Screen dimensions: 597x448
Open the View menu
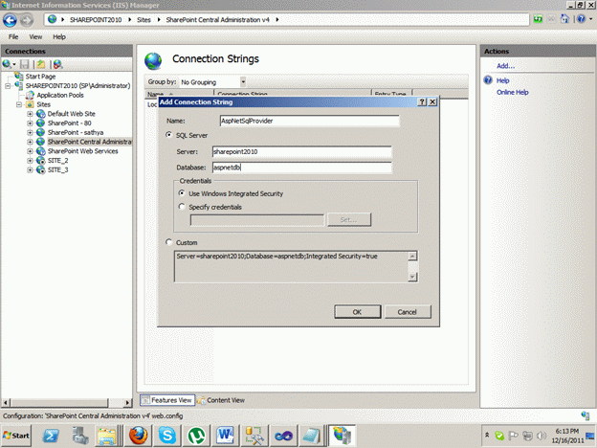pos(35,36)
